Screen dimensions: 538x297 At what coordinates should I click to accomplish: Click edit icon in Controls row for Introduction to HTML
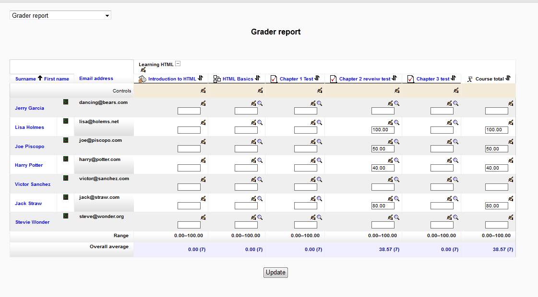coord(203,91)
